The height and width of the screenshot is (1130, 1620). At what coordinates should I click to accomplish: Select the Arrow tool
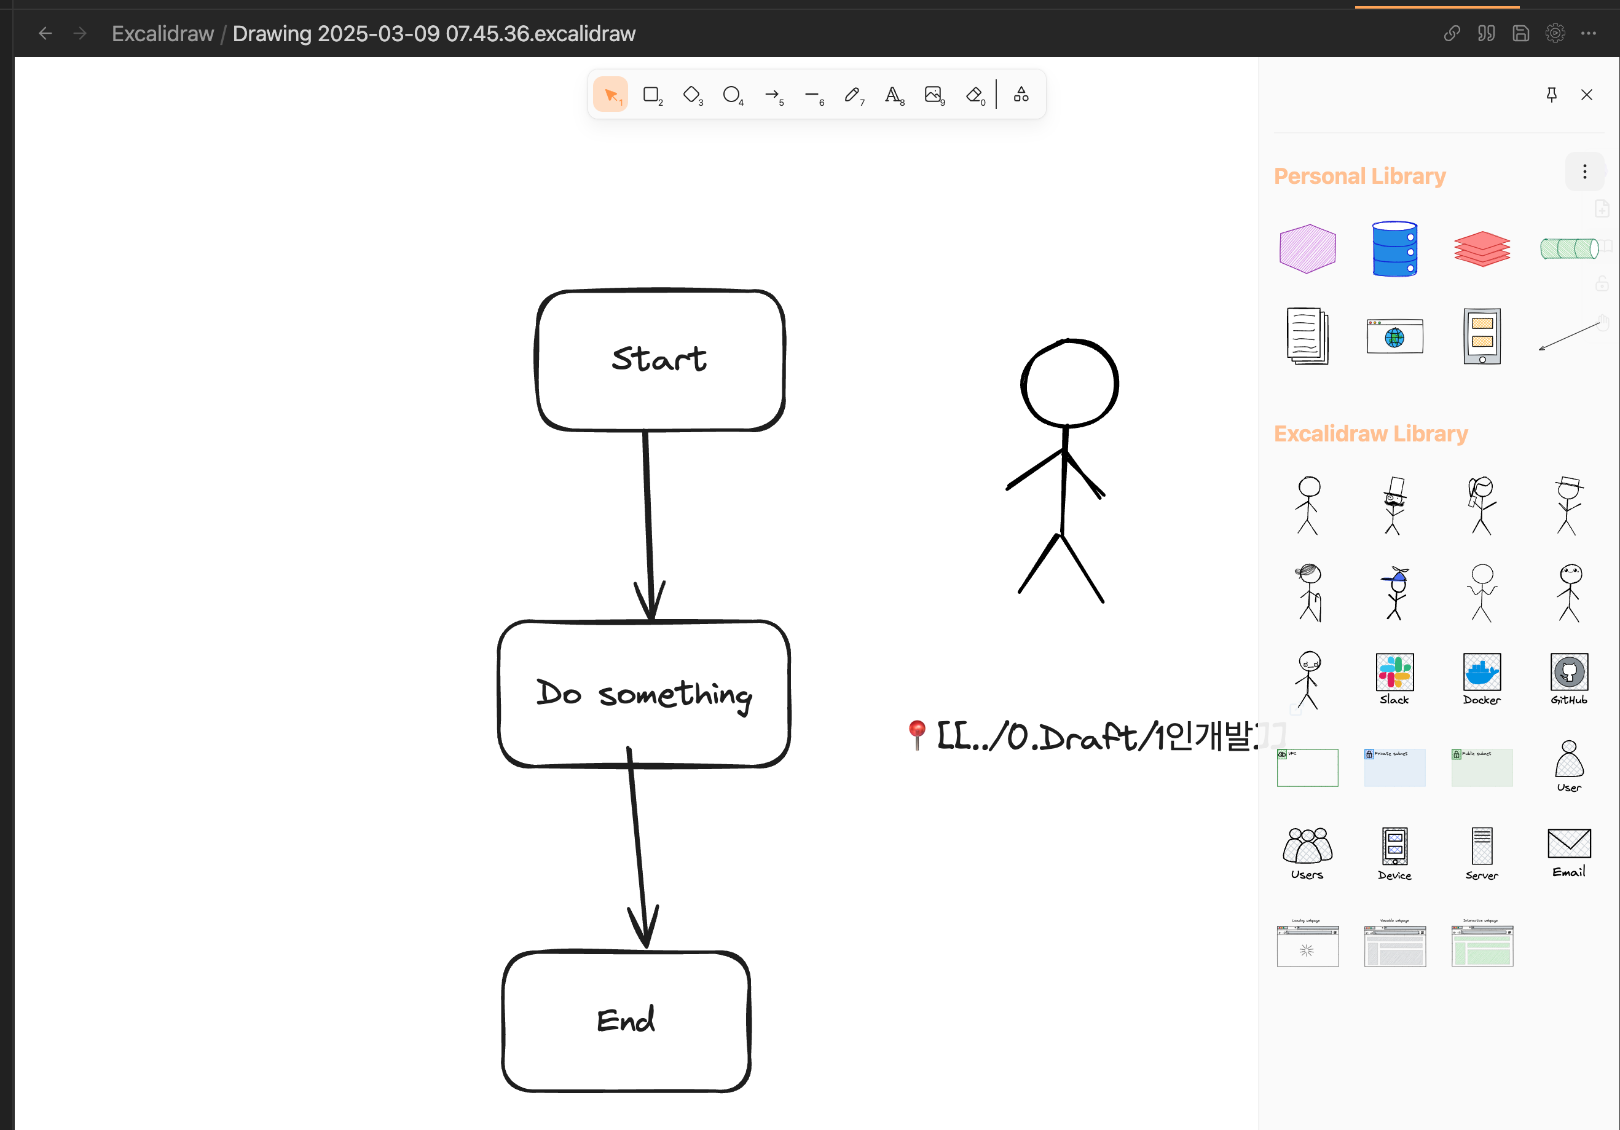[x=772, y=95]
